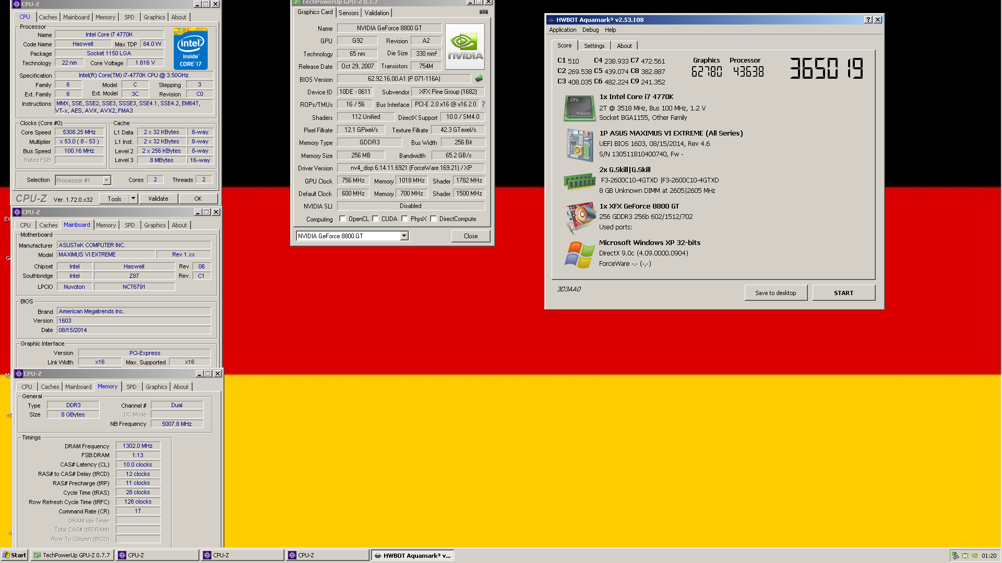Click the RAM module icon in Aquamark

click(x=579, y=181)
